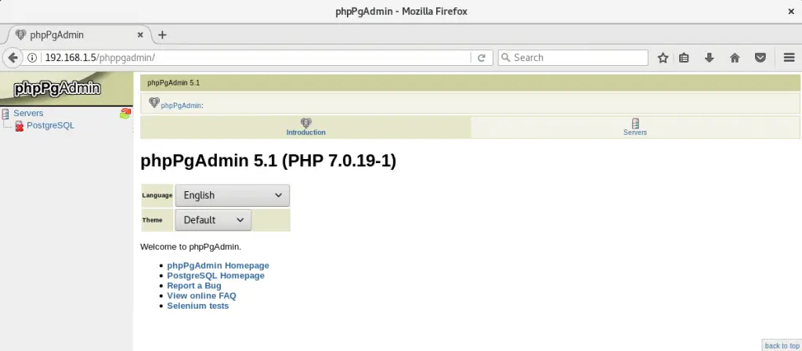
Task: Open the Theme dropdown set to Default
Action: tap(213, 220)
